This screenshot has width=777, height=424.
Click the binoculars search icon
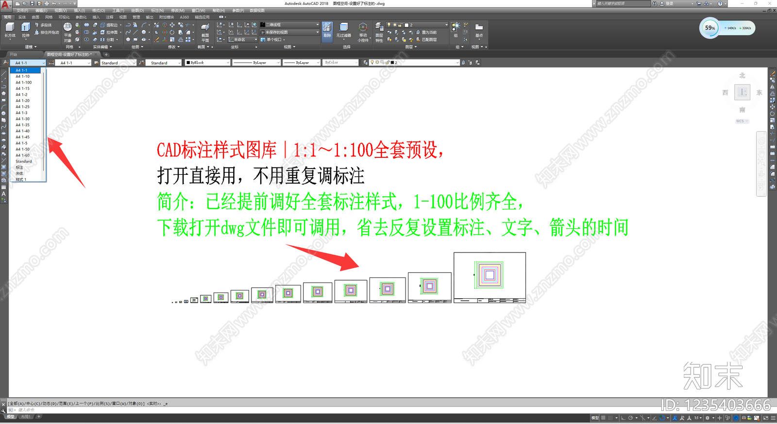(655, 3)
